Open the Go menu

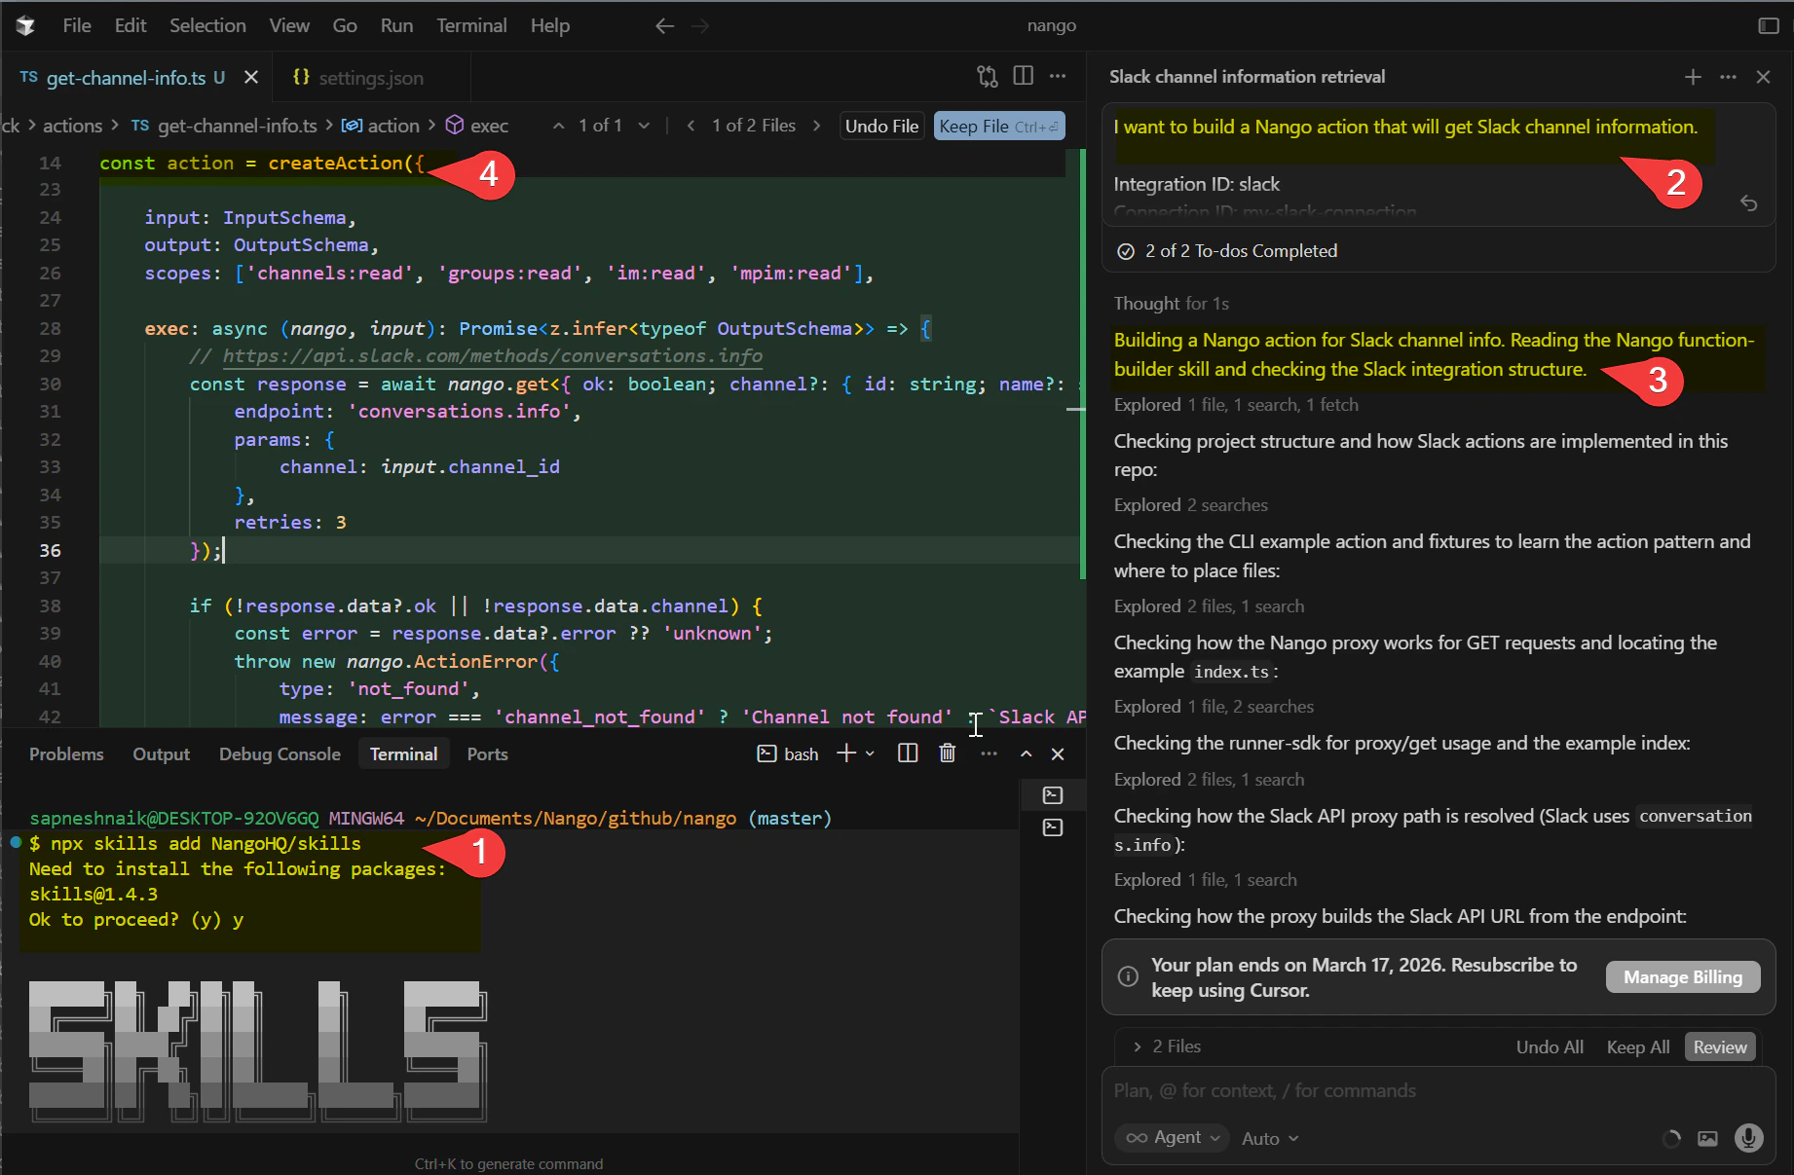[345, 25]
